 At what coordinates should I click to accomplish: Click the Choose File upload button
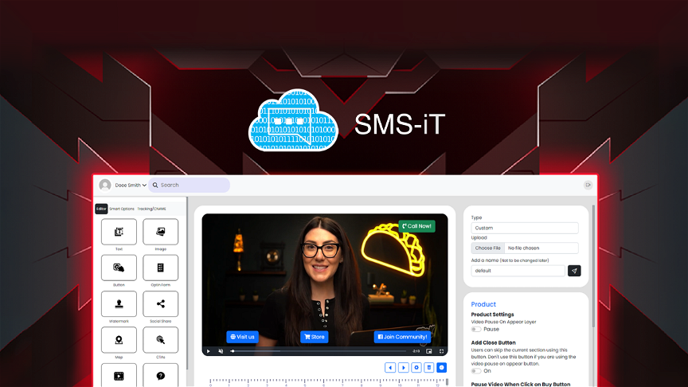pyautogui.click(x=488, y=248)
